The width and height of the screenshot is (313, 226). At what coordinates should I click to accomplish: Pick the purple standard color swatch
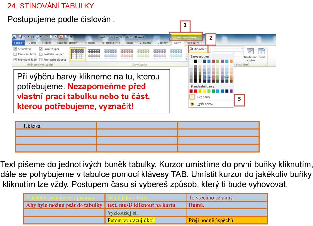click(x=231, y=91)
